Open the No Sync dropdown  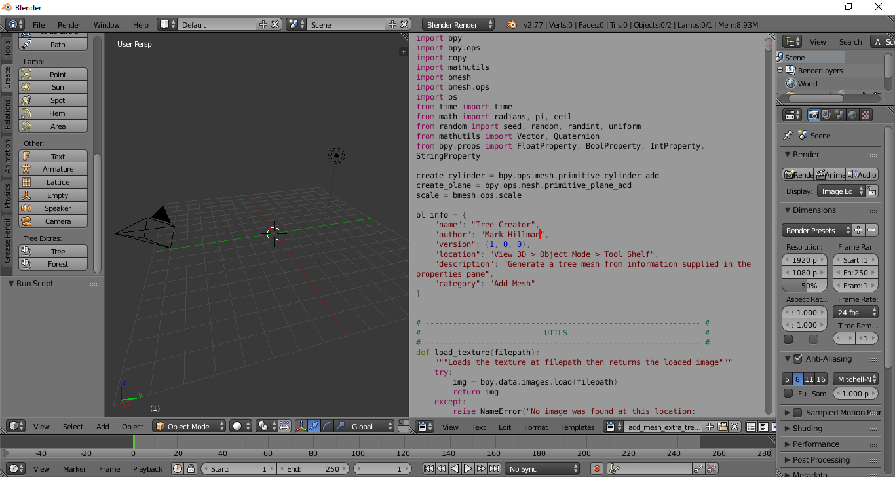coord(543,468)
